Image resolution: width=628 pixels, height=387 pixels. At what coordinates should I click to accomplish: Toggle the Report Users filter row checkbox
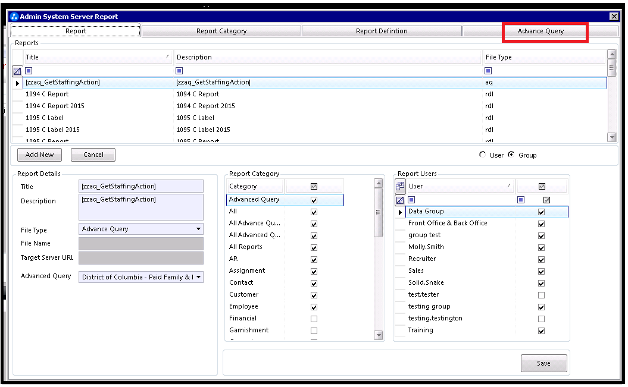(546, 200)
